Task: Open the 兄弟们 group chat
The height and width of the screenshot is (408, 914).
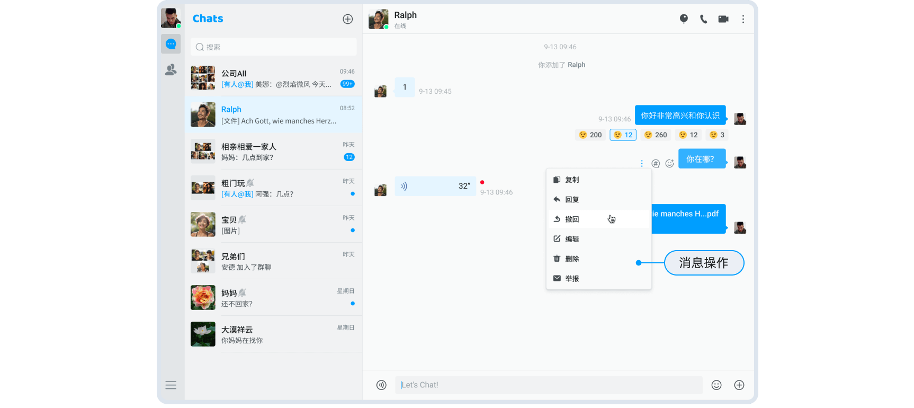Action: (x=273, y=261)
